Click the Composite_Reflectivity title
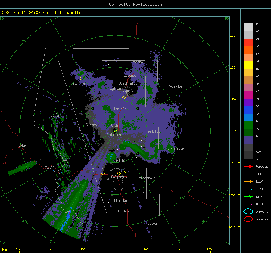The height and width of the screenshot is (253, 271). click(x=135, y=5)
